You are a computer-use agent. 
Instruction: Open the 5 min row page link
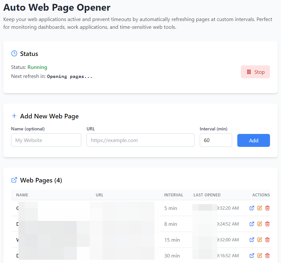(252, 208)
